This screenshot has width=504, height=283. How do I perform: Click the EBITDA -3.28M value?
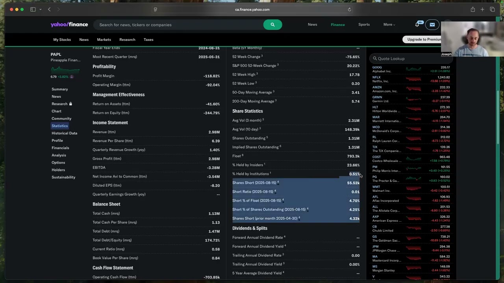[x=213, y=167]
